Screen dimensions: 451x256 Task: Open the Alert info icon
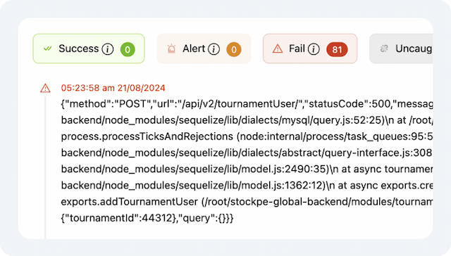(x=214, y=49)
